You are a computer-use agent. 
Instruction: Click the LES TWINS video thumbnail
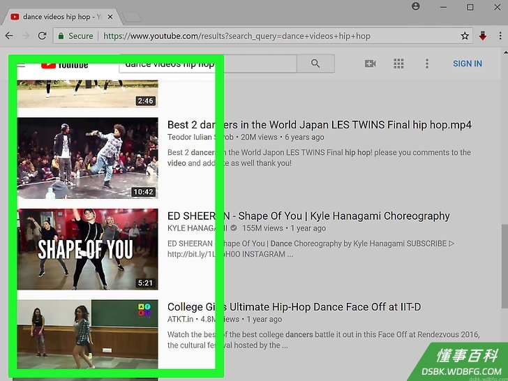click(x=88, y=158)
